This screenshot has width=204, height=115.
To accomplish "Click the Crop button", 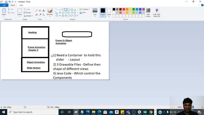I will [27, 9].
